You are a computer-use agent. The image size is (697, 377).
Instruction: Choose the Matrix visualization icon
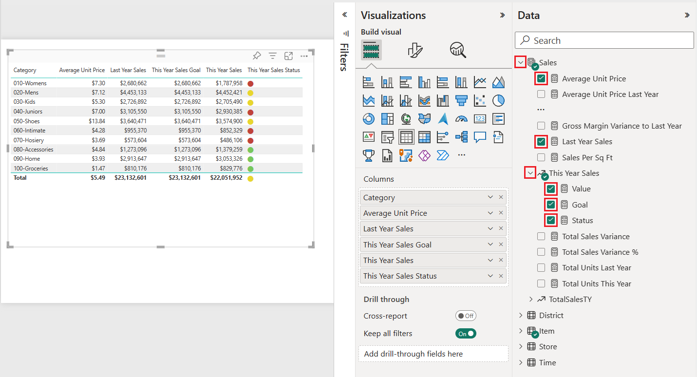(x=424, y=137)
